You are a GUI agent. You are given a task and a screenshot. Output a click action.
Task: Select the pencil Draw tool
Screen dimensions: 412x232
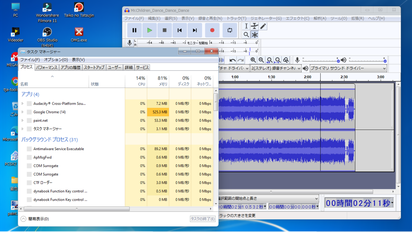[x=263, y=26]
